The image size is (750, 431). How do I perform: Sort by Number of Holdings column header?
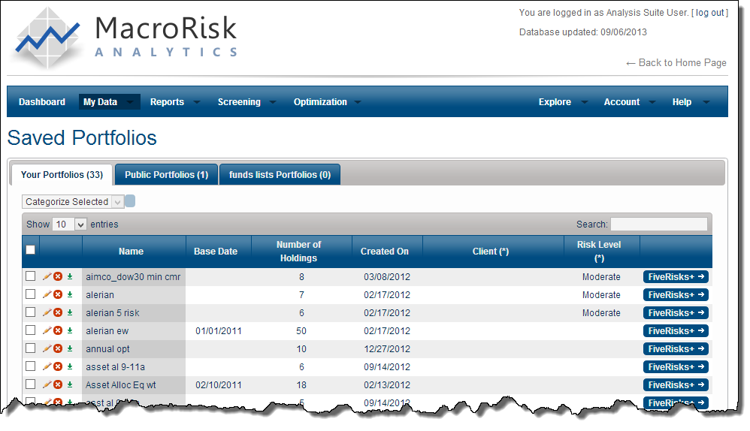pyautogui.click(x=302, y=252)
